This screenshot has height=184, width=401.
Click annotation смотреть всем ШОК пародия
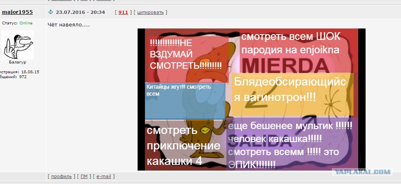299,50
